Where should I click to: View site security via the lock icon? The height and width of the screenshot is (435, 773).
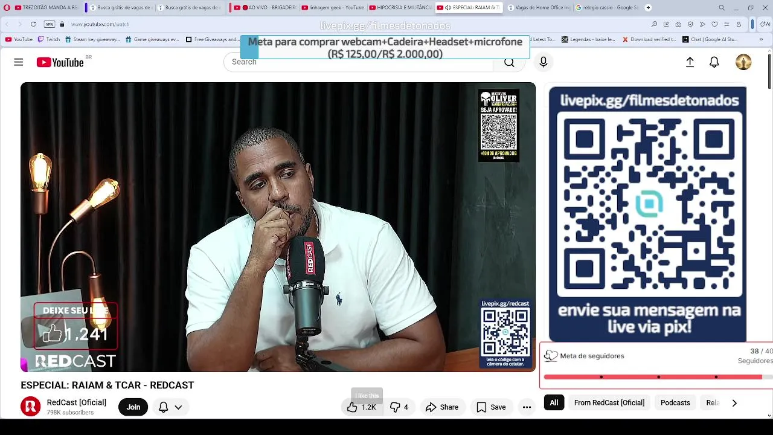(62, 24)
